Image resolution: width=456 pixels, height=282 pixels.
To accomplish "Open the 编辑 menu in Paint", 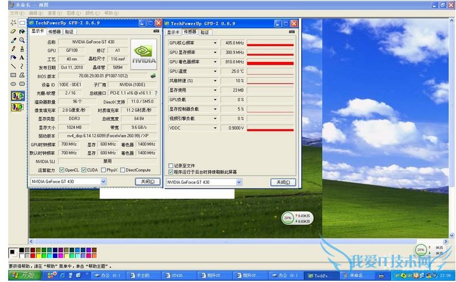I will (36, 13).
